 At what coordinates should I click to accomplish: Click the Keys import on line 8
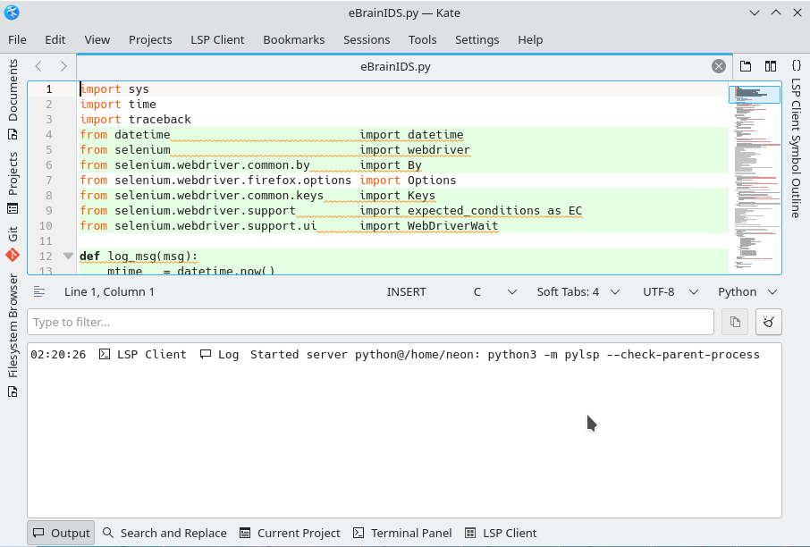point(421,195)
